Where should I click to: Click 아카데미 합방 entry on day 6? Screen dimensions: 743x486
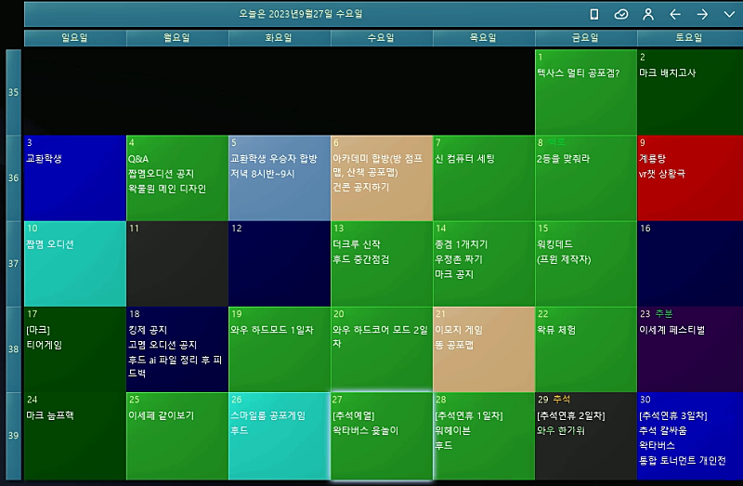point(378,165)
